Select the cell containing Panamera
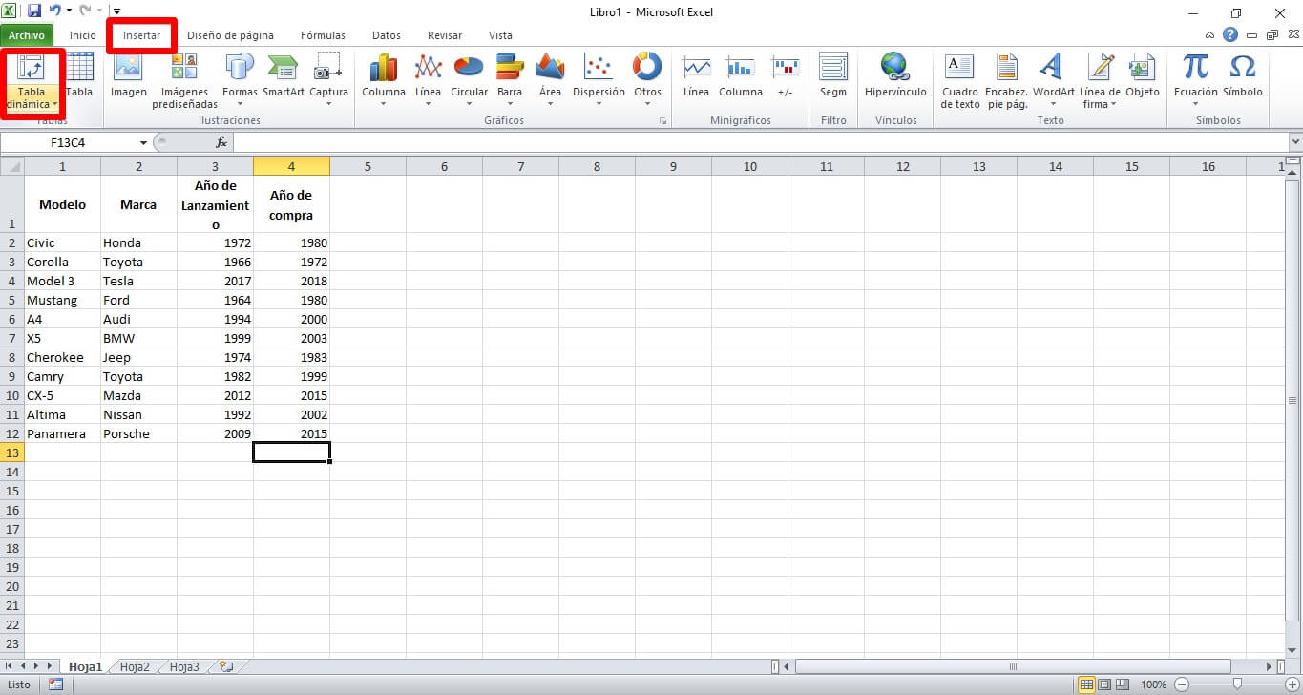The image size is (1303, 695). coord(62,433)
